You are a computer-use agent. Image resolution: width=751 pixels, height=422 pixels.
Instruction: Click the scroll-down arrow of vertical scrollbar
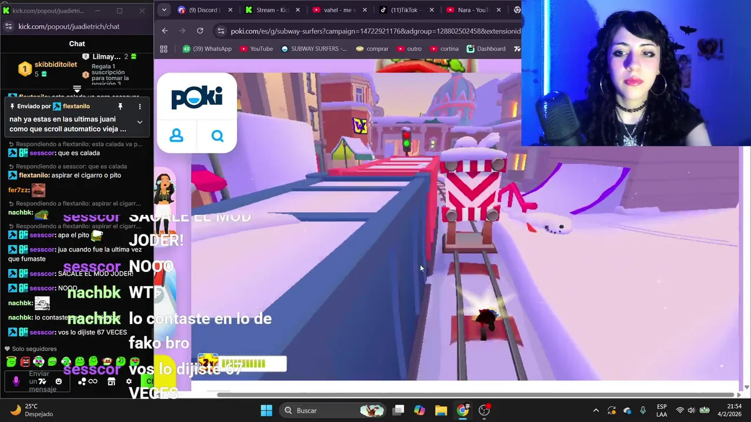[x=746, y=387]
